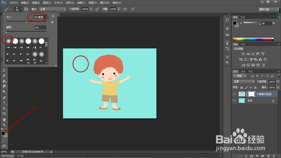
Task: Select the Rectangle shape tool
Action: (x=4, y=114)
